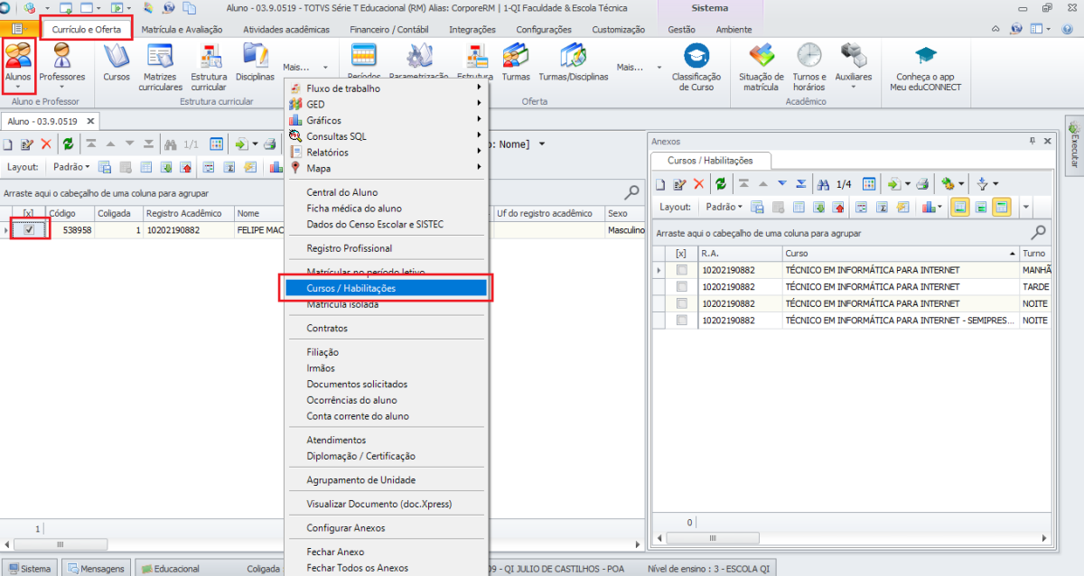The height and width of the screenshot is (576, 1084).
Task: Select Cursos / Habilitações menu entry
Action: (350, 288)
